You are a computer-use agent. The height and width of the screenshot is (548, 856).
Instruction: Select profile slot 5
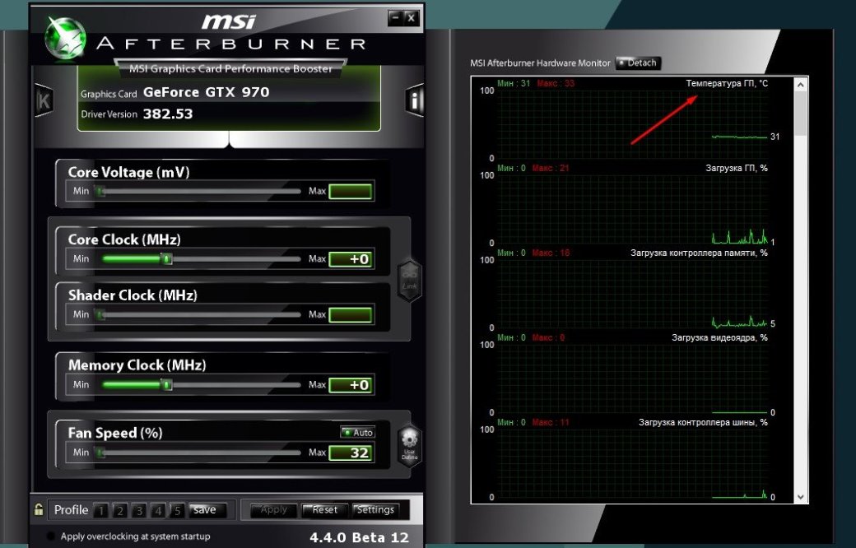click(x=177, y=510)
